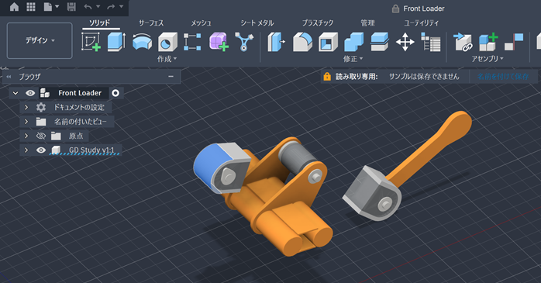This screenshot has height=283, width=541.
Task: Expand the GD Study v1:1 node
Action: 26,150
